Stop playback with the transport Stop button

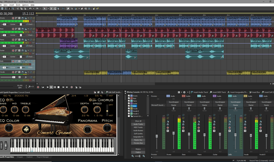(x=58, y=87)
